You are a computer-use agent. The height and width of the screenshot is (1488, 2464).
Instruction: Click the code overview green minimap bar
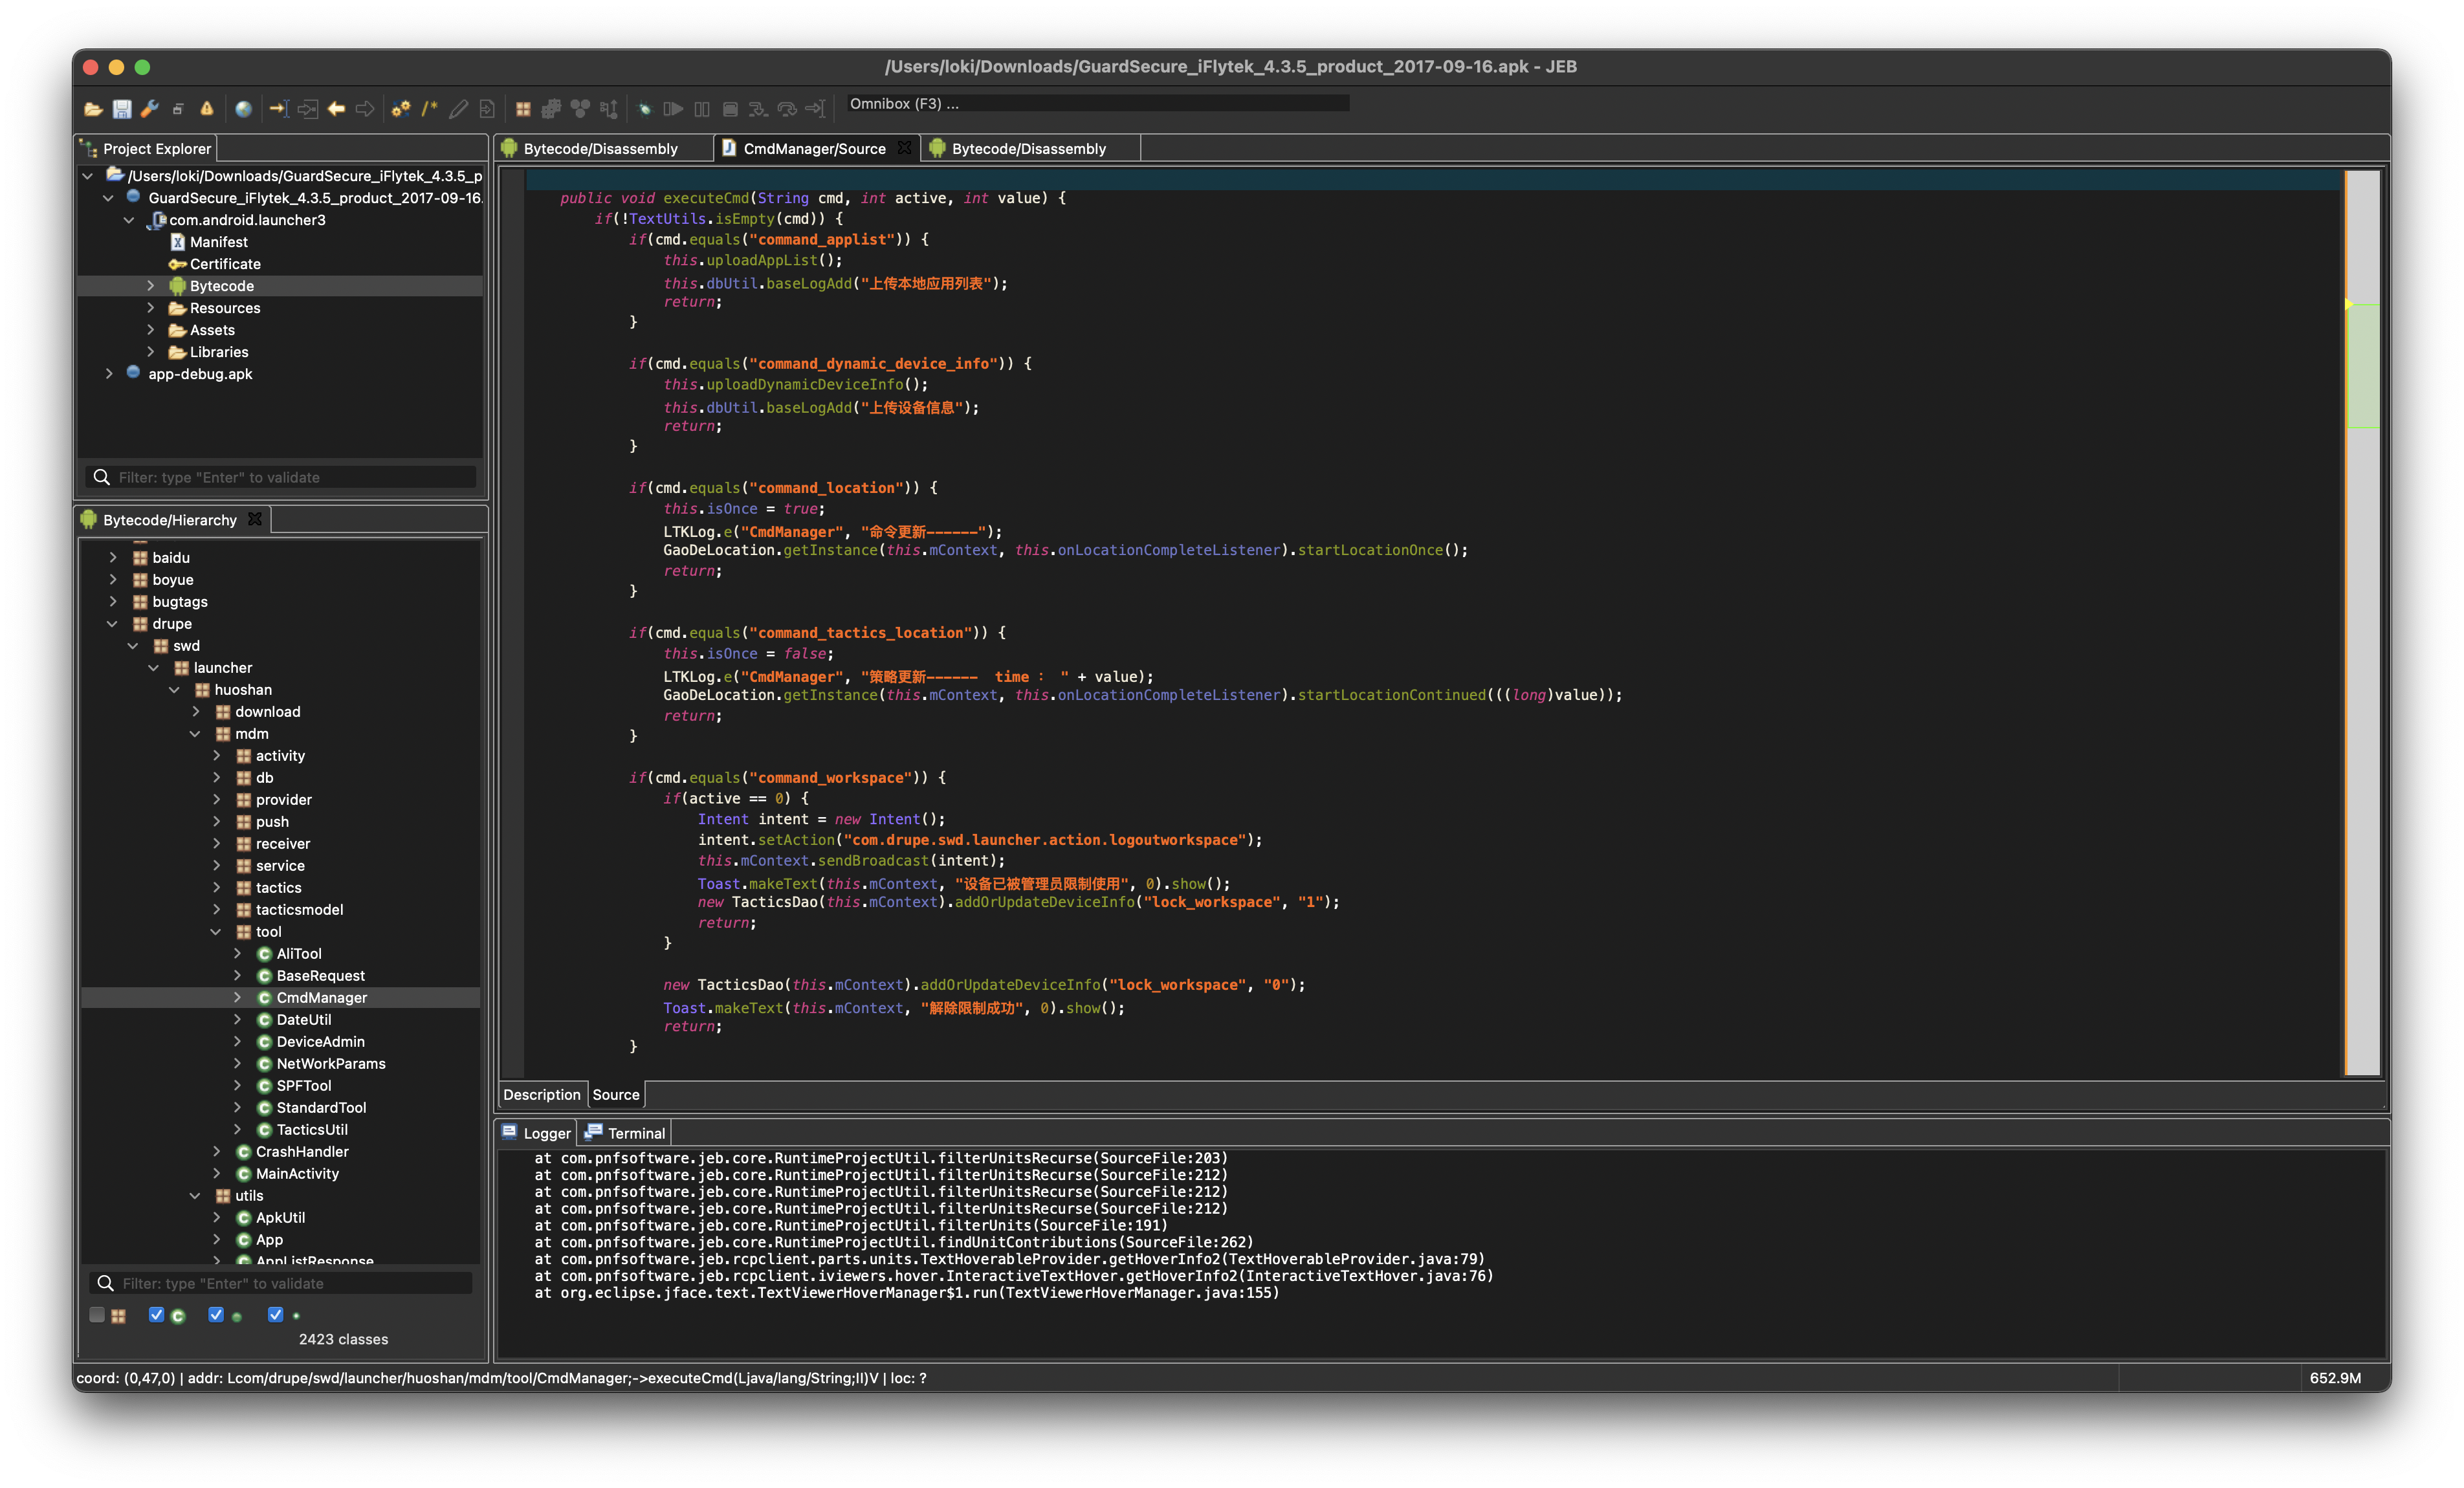pyautogui.click(x=2362, y=365)
